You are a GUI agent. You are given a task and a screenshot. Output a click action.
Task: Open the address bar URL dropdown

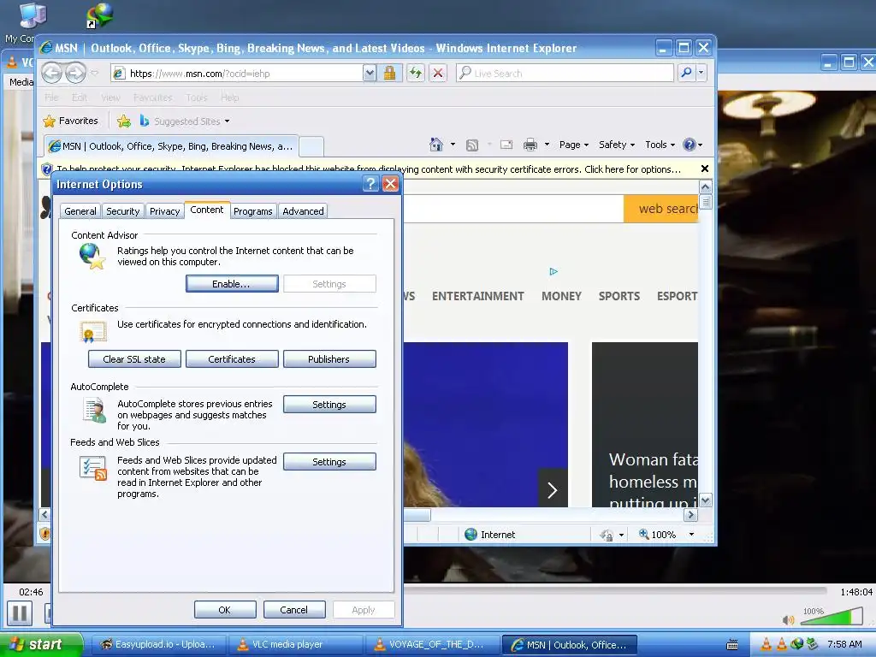pos(370,74)
